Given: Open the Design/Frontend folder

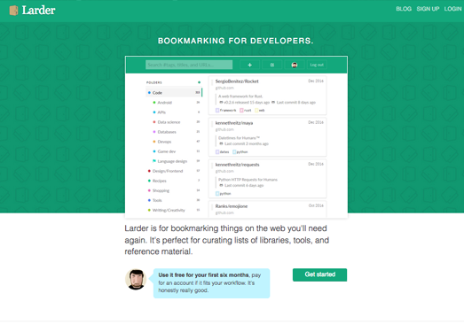Looking at the screenshot, I should coord(168,171).
